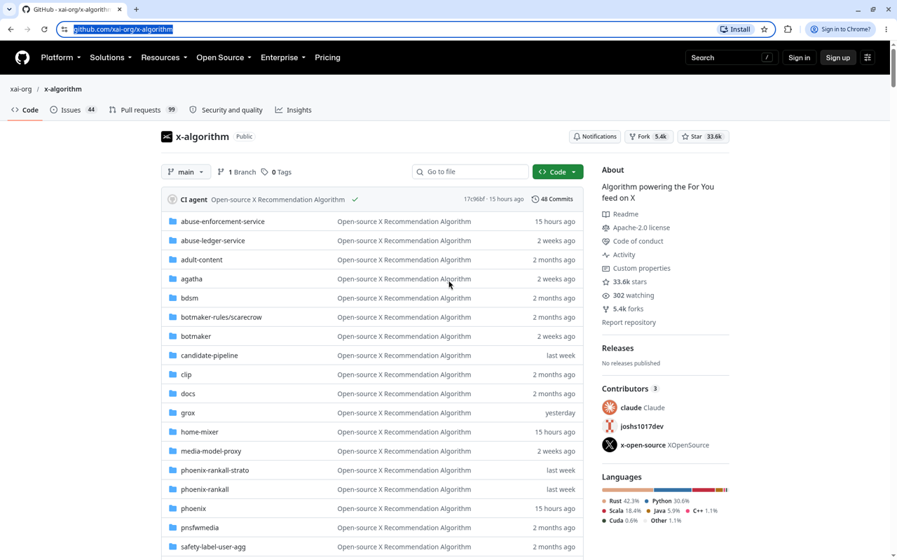This screenshot has height=560, width=897.
Task: Switch to the Insights tab
Action: pos(294,110)
